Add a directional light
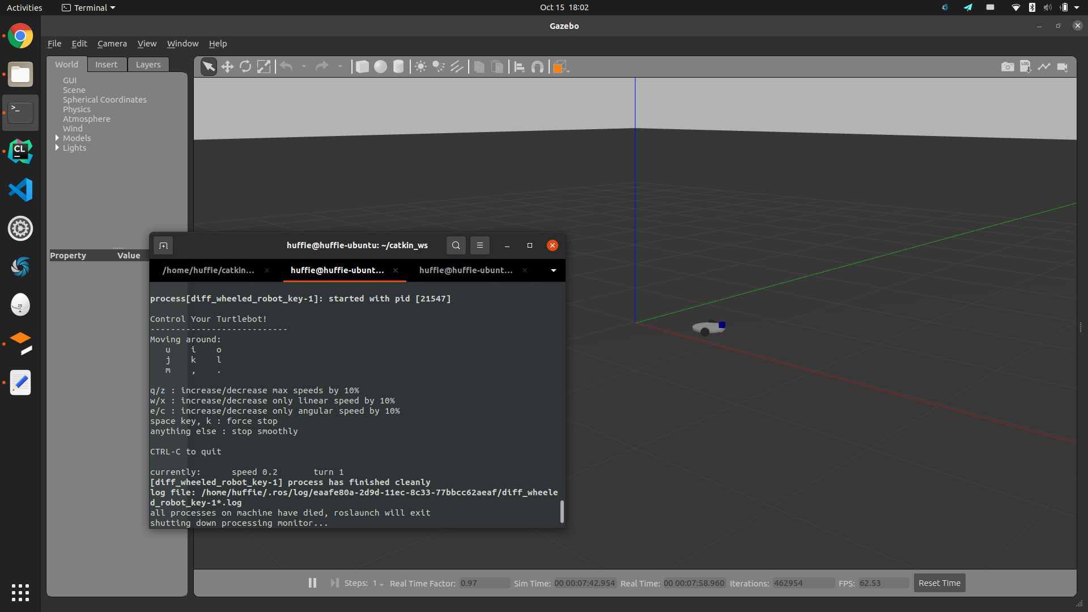Screen dimensions: 1088x612 click(457, 67)
